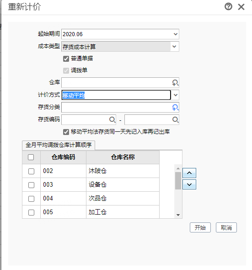This screenshot has width=252, height=270.
Task: Uncheck 移动平均法存货同一天先记入库再记出库 option
Action: pos(66,132)
